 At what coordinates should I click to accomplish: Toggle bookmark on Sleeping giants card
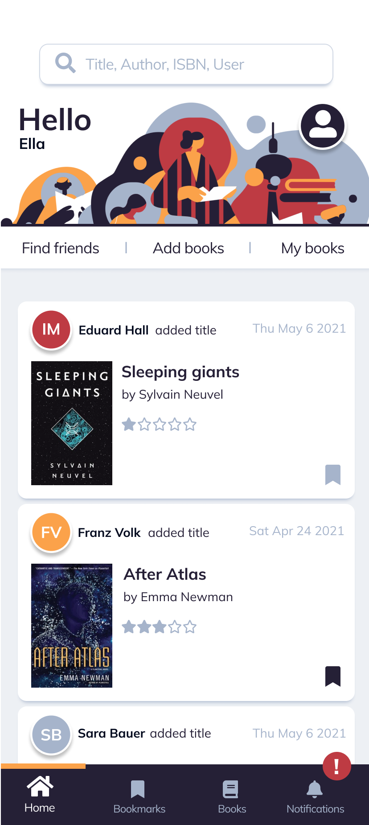pos(333,474)
